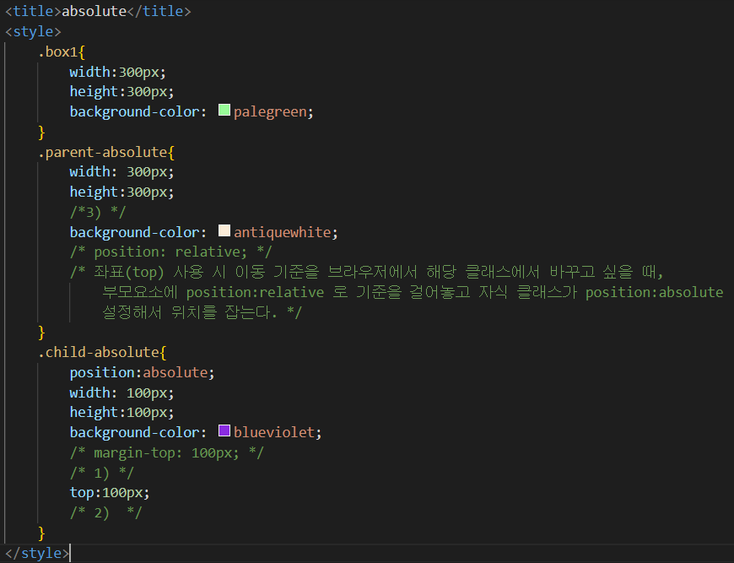This screenshot has height=563, width=734.
Task: Place cursor on the opening style tag
Action: [33, 31]
